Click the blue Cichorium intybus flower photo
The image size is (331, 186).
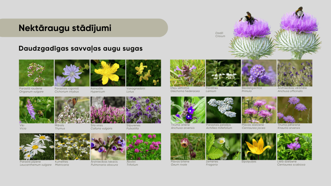[72, 73]
